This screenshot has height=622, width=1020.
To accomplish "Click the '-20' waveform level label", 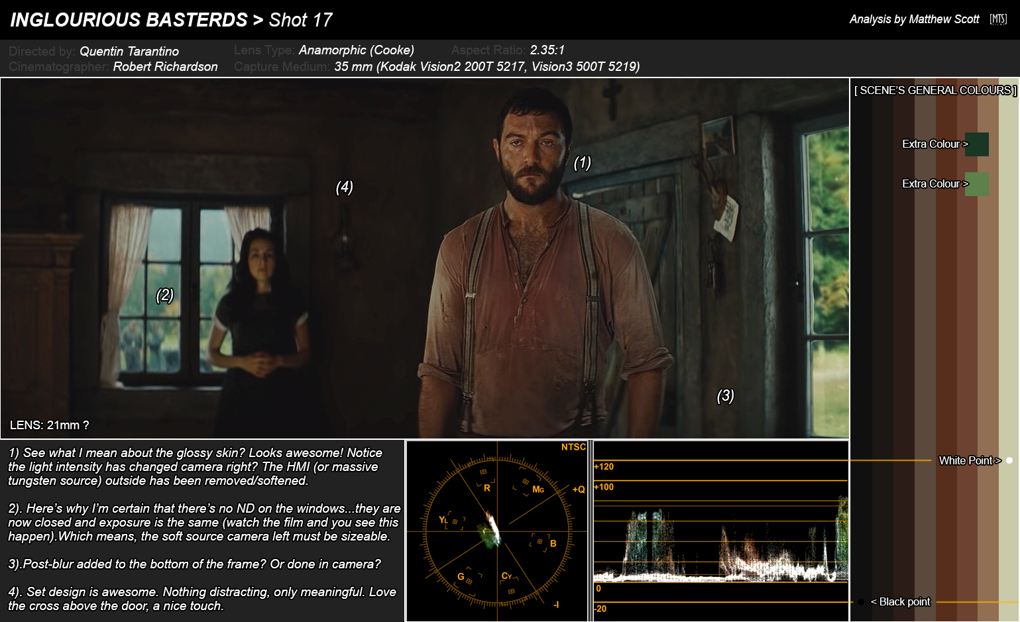I will 600,609.
